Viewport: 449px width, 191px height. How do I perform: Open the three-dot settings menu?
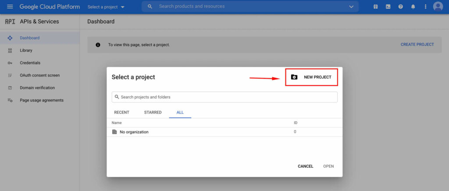[x=425, y=7]
